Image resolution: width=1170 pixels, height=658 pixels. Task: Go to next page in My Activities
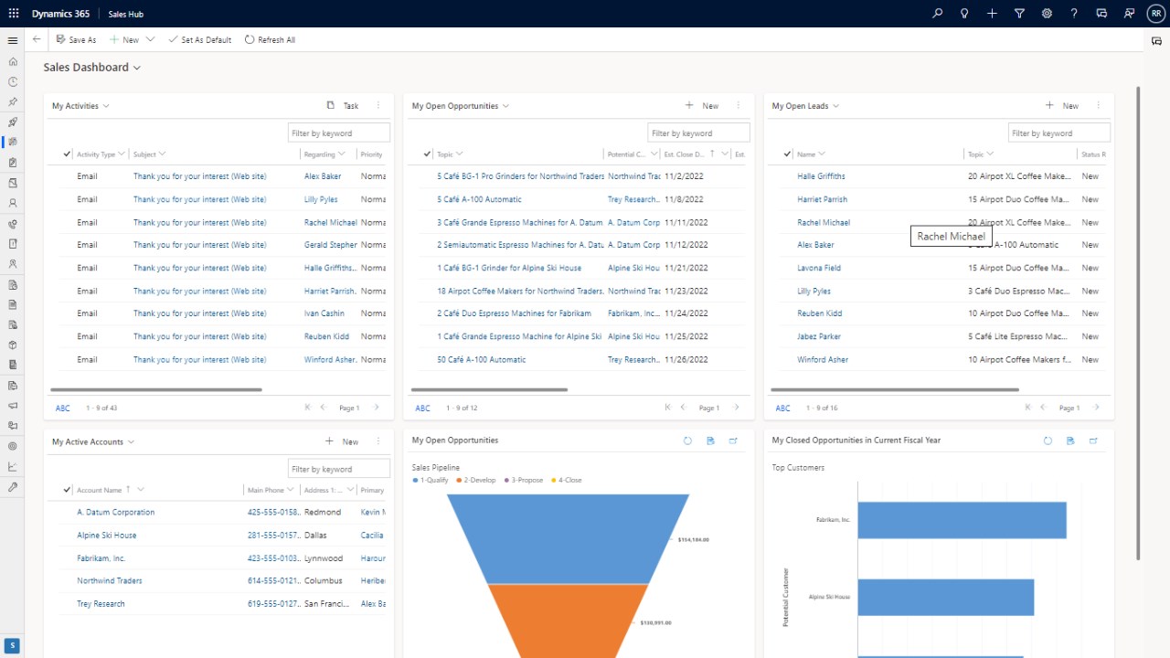coord(377,408)
